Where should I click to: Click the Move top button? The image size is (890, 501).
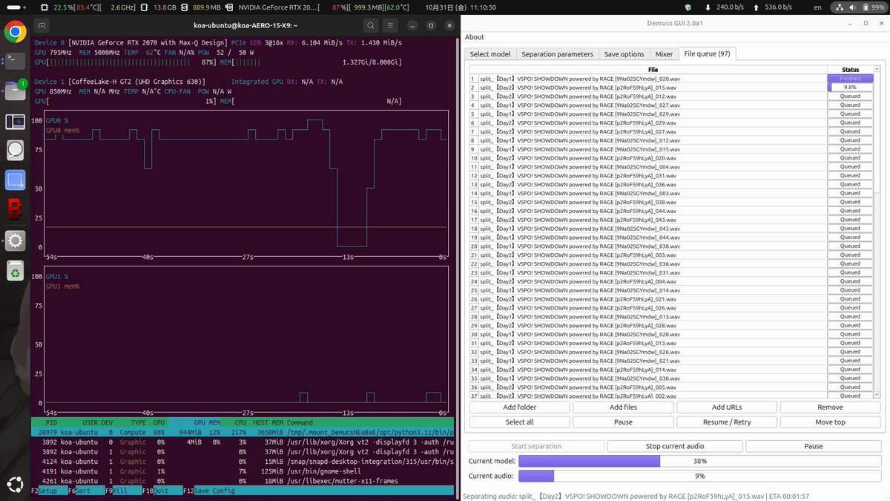click(x=830, y=422)
